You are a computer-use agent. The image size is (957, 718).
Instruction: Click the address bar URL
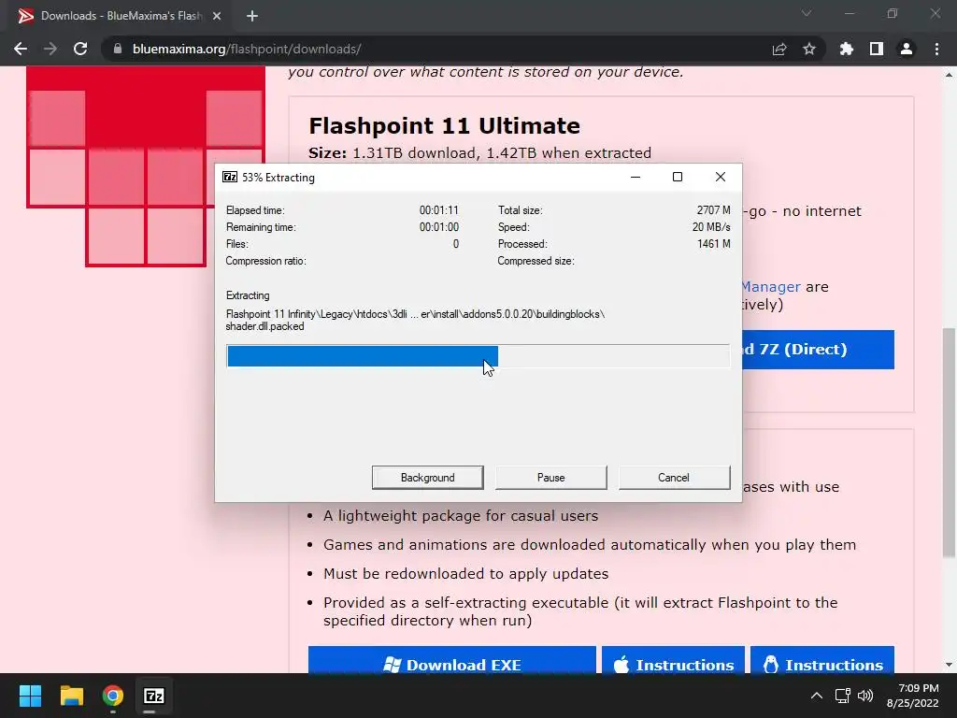click(x=247, y=49)
